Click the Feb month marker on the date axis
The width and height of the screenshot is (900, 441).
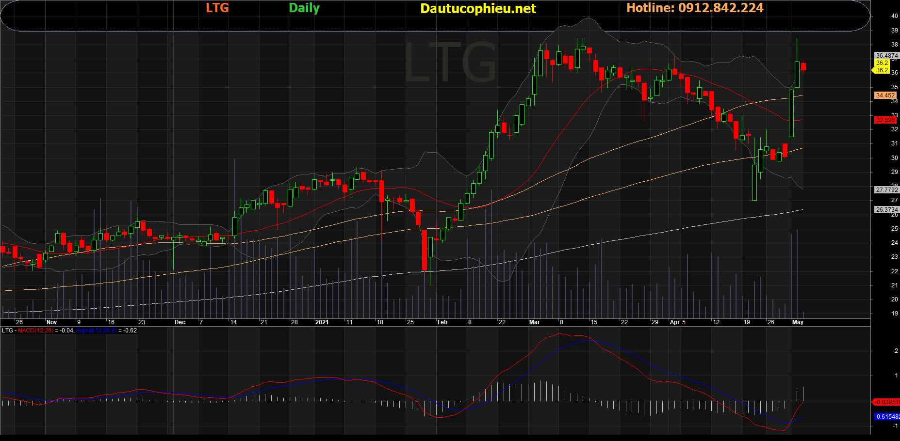pos(442,322)
